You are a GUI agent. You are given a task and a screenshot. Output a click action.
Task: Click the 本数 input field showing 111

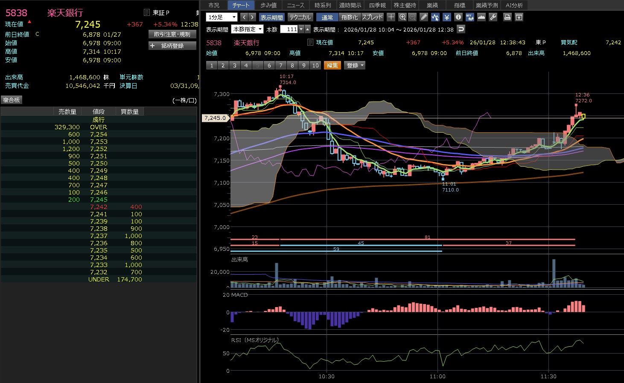coord(289,29)
